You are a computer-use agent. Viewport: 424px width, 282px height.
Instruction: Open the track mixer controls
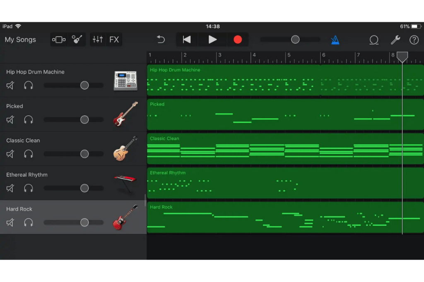[x=98, y=40]
